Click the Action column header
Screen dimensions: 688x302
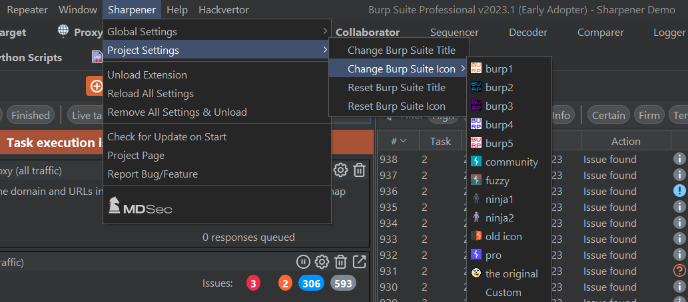(x=625, y=141)
